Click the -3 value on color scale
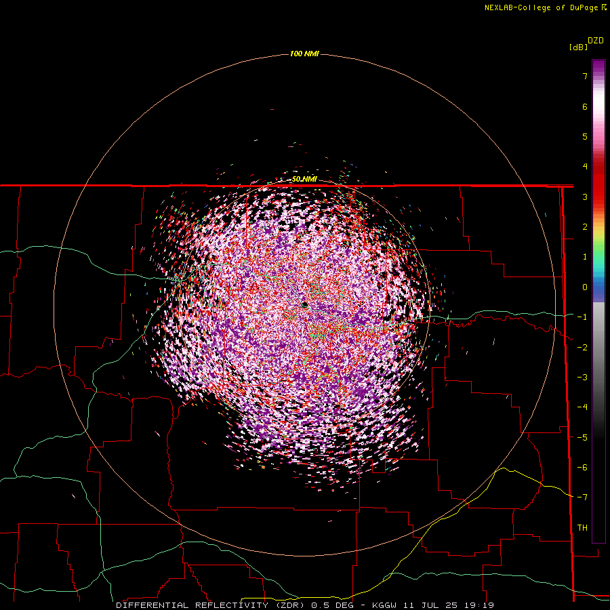 [x=582, y=378]
